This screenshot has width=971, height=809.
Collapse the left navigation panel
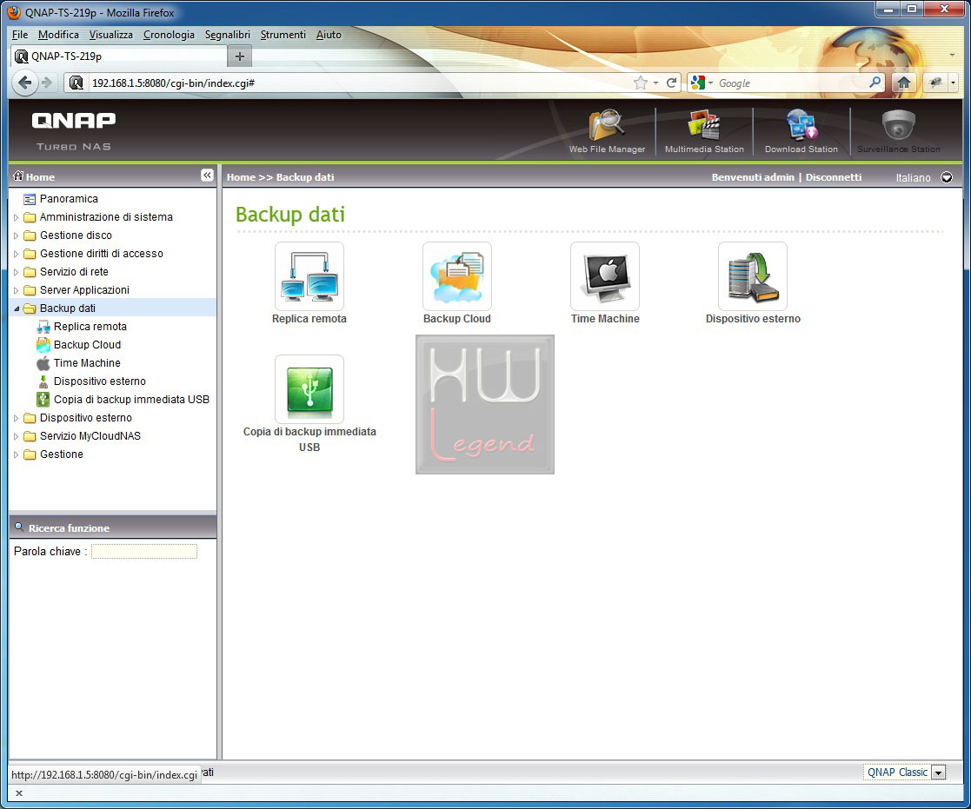pyautogui.click(x=207, y=176)
